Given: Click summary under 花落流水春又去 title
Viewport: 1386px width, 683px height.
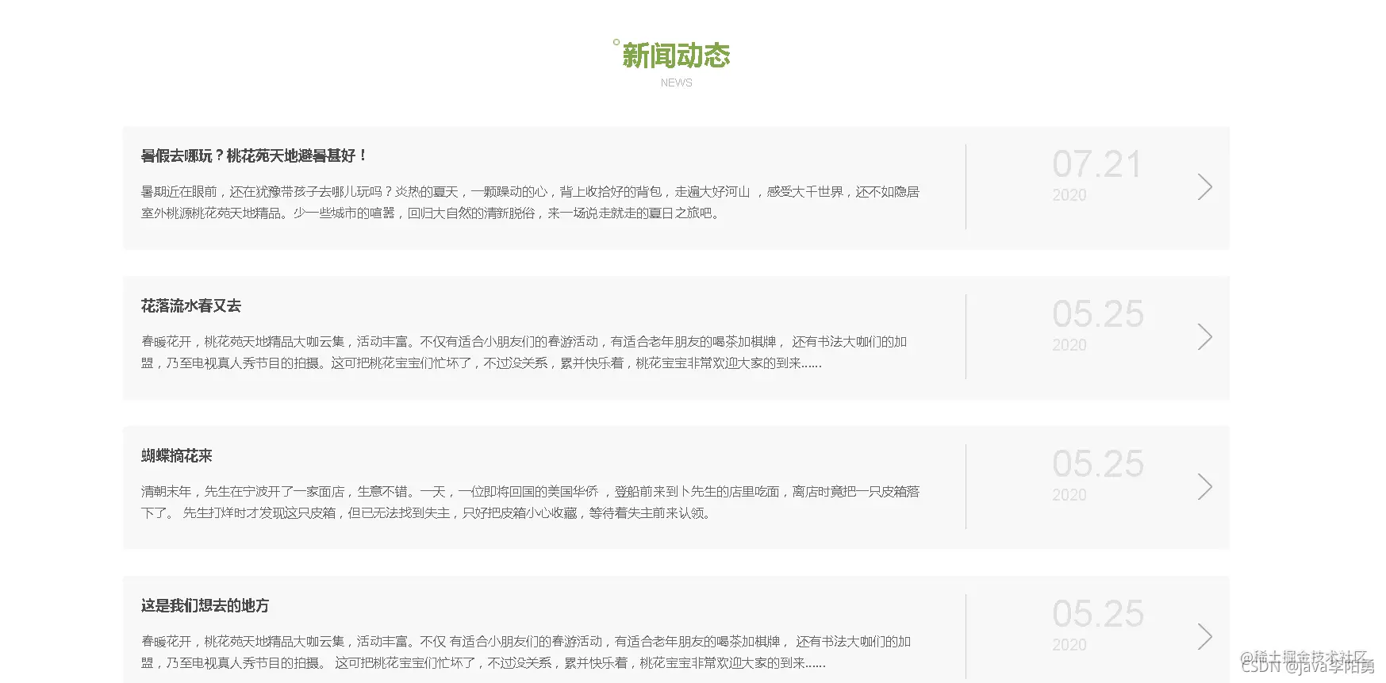Looking at the screenshot, I should click(524, 352).
